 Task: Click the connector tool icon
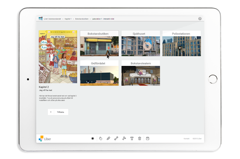[x=124, y=138]
